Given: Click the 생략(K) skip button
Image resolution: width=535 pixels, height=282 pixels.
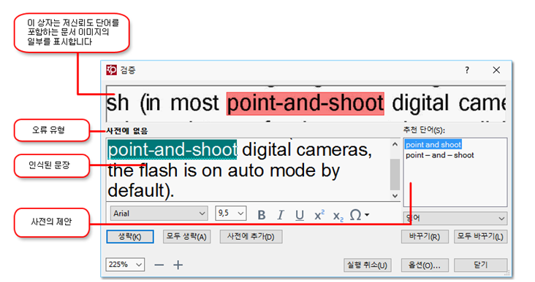Looking at the screenshot, I should [x=130, y=237].
